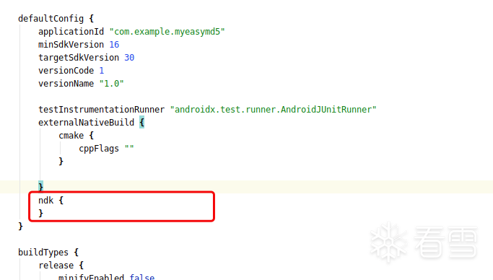This screenshot has height=280, width=493.
Task: Click the cppFlags property
Action: (x=99, y=149)
